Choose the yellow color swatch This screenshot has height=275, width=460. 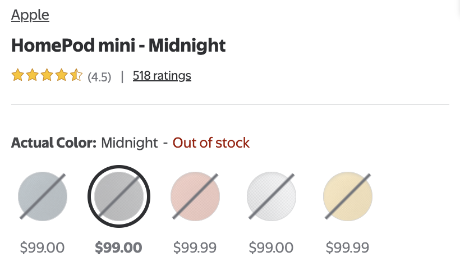(348, 196)
